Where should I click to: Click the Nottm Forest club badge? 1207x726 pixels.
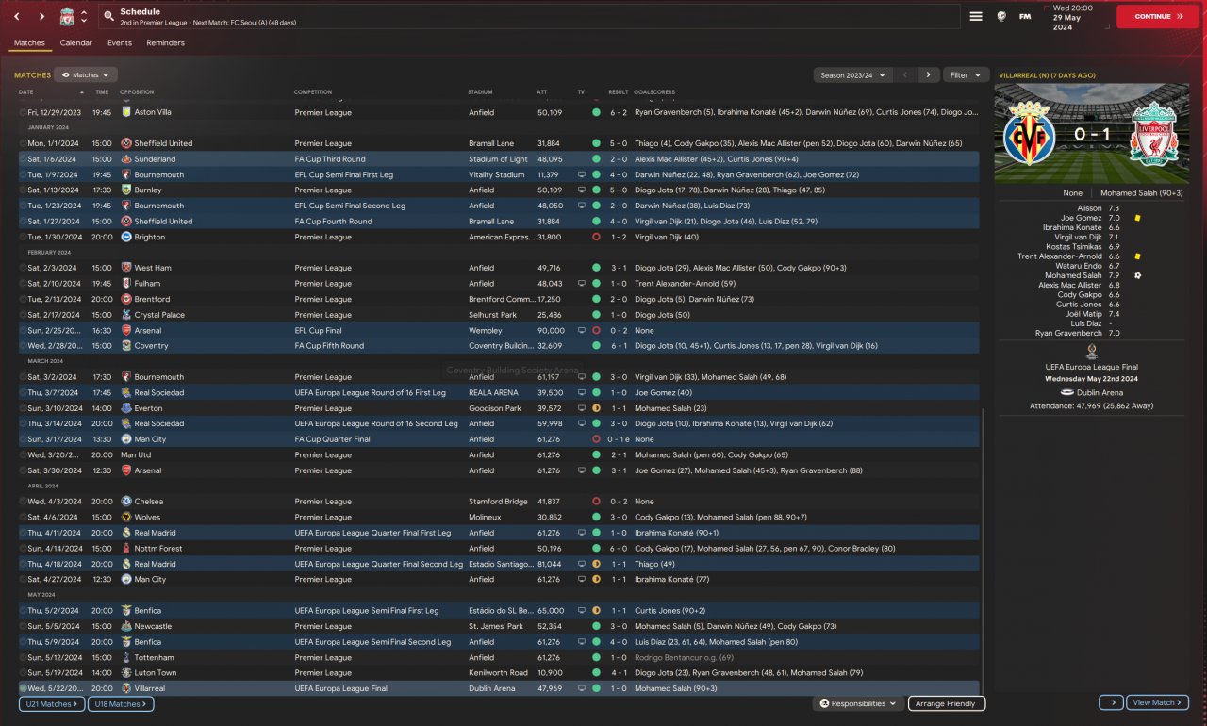pyautogui.click(x=126, y=548)
